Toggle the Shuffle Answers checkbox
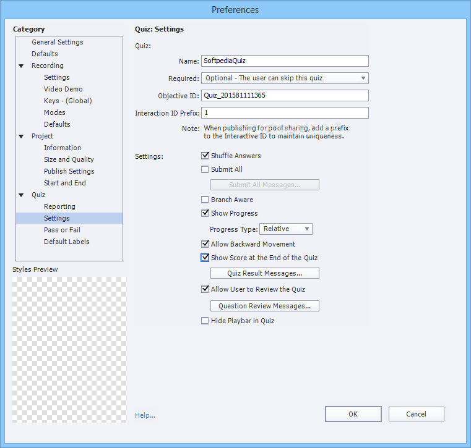Screen dimensions: 471x448 205,156
